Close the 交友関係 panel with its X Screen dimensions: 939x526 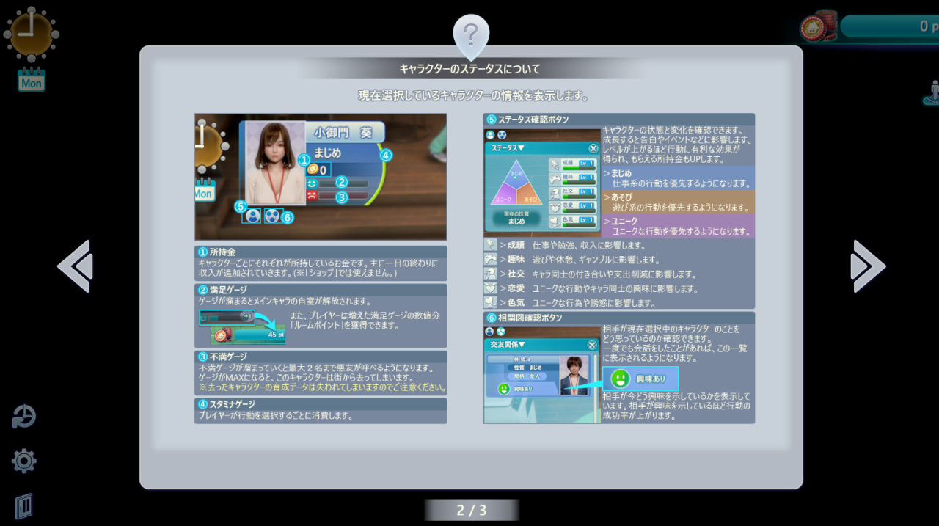click(591, 345)
